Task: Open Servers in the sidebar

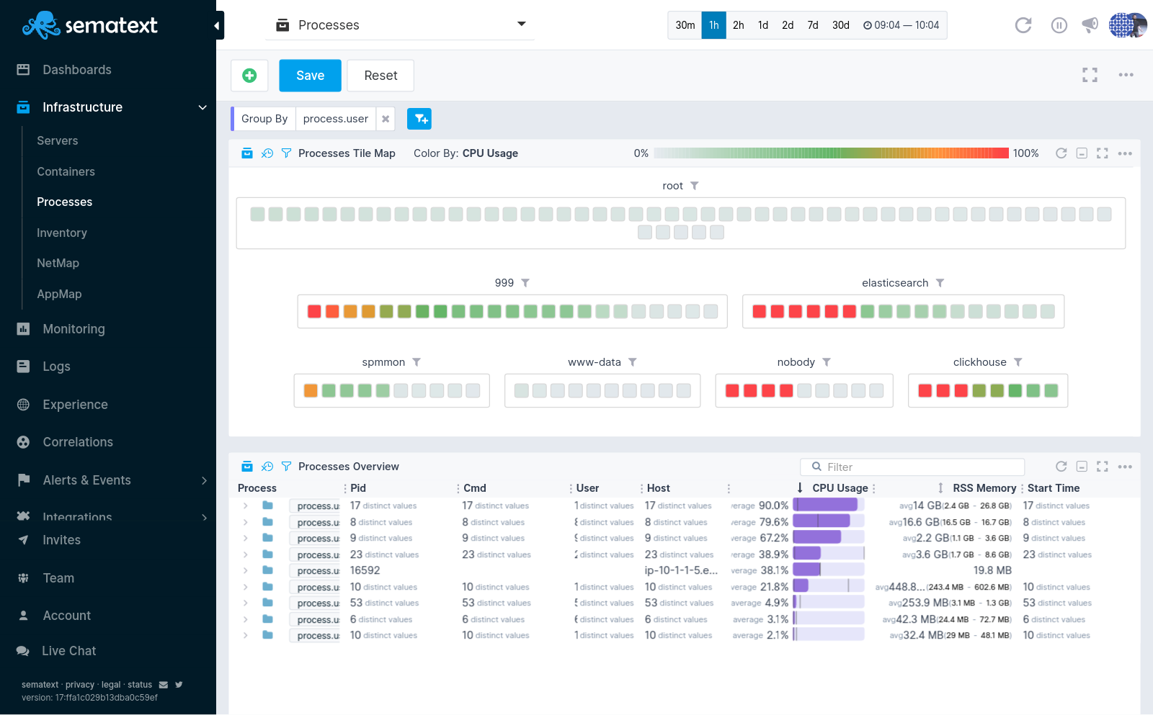Action: (58, 141)
